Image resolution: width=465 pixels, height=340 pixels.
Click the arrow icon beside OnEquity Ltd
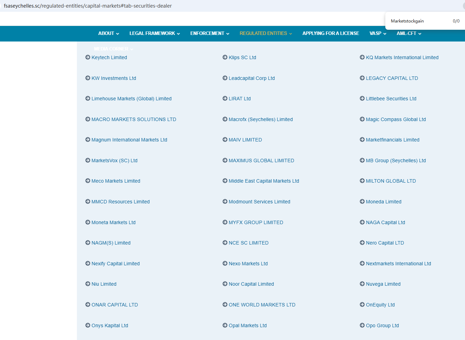pos(362,305)
